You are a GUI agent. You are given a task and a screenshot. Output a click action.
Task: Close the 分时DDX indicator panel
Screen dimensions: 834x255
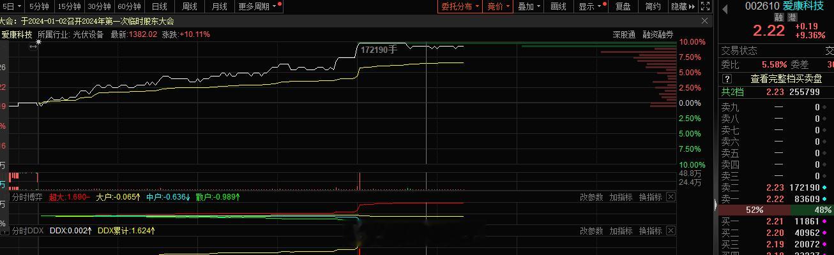[671, 231]
